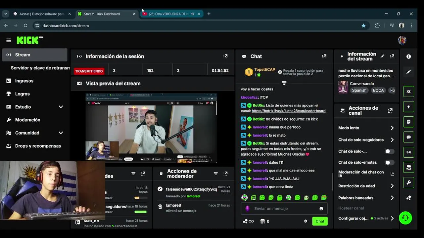Pop out the Información de la sesión panel
The width and height of the screenshot is (424, 238).
[x=225, y=57]
